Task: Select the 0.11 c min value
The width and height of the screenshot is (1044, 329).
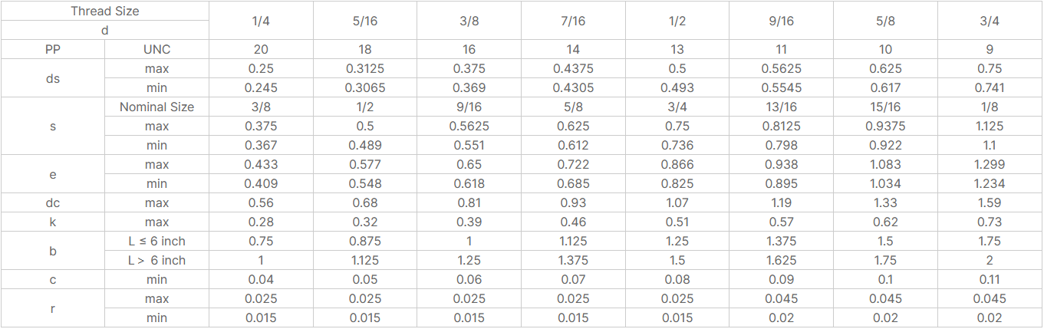Action: coord(990,279)
